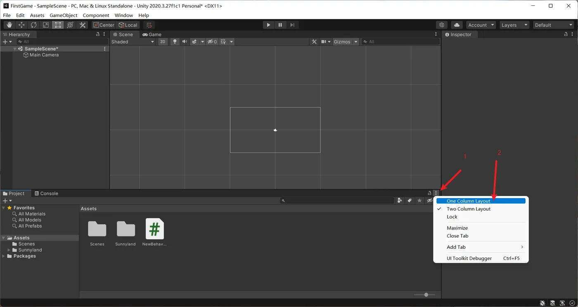Select the Transform tool
578x307 pixels.
70,25
